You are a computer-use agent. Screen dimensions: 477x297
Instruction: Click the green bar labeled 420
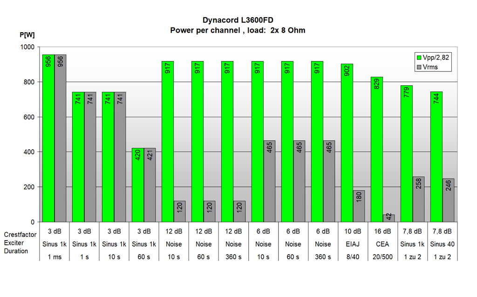(138, 186)
